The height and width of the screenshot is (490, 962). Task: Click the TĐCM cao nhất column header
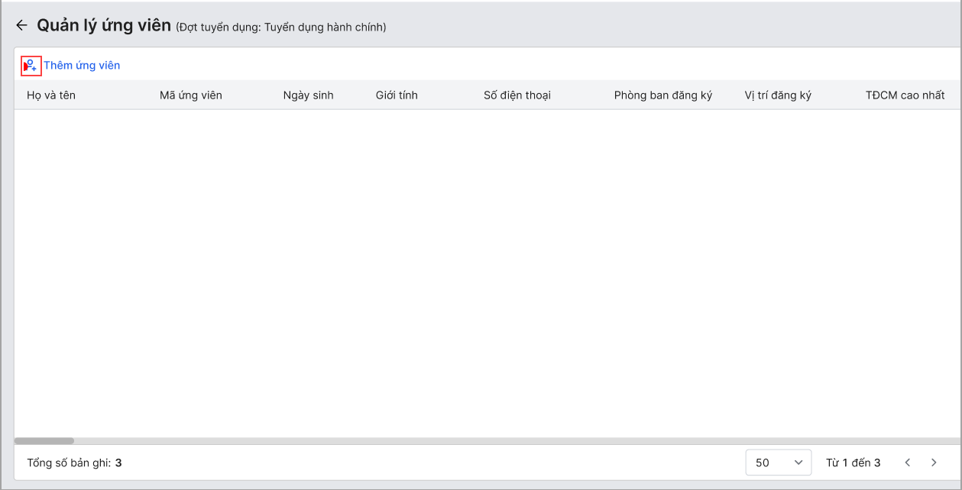pyautogui.click(x=905, y=95)
